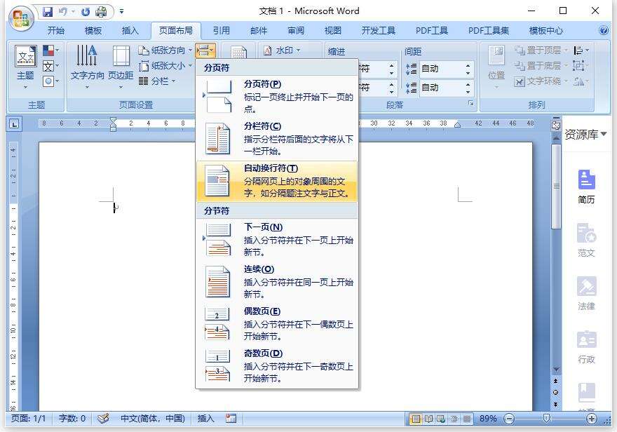Click 置于顶层 bring to front
This screenshot has width=617, height=432.
click(541, 50)
